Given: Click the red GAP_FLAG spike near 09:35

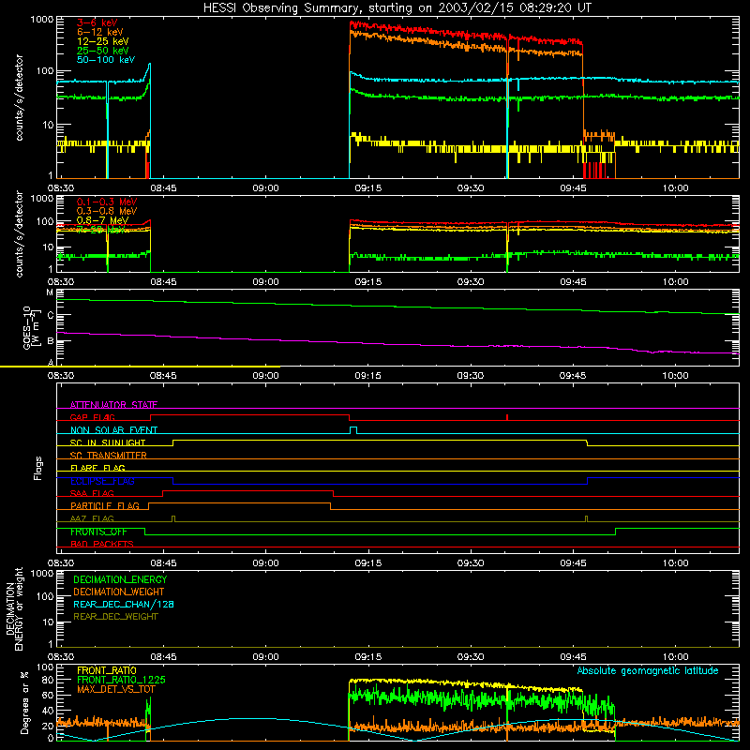Looking at the screenshot, I should (507, 417).
